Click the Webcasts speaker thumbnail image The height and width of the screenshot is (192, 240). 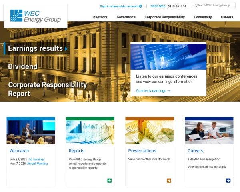31,132
